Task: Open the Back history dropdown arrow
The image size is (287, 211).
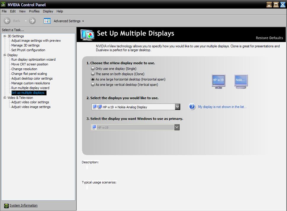Action: click(26, 21)
